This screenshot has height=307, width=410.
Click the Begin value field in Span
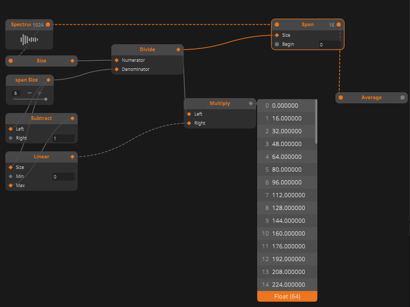coord(329,45)
